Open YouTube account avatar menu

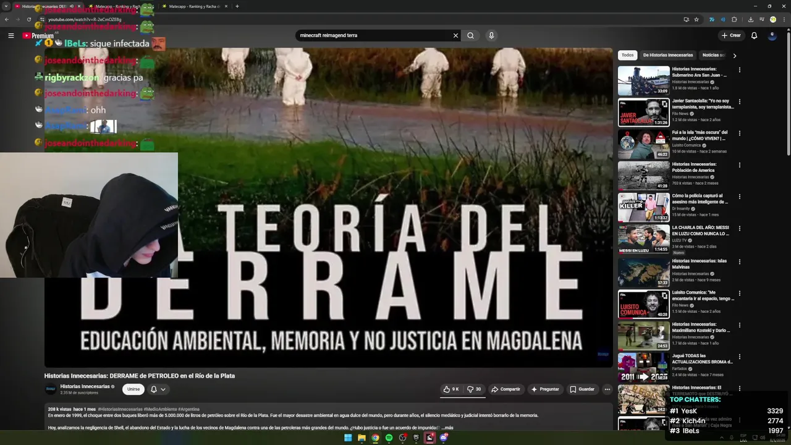coord(772,35)
